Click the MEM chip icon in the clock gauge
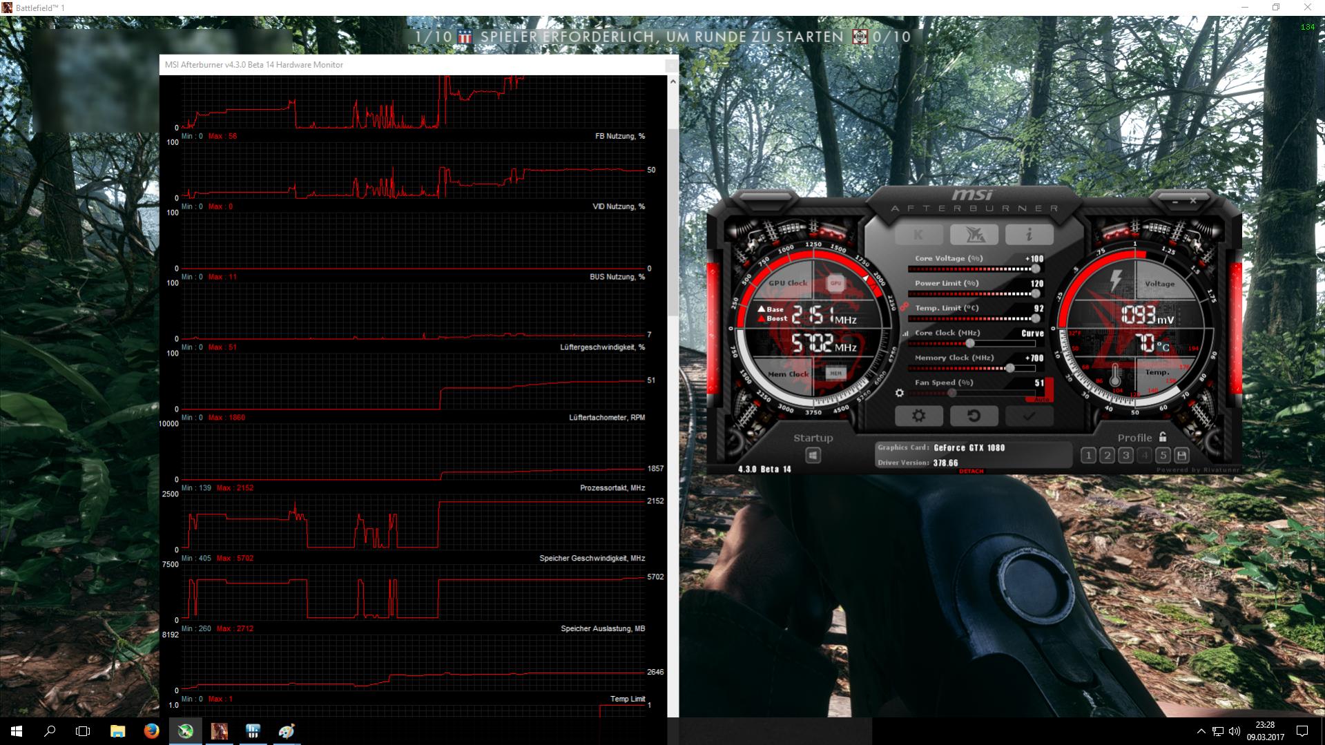The height and width of the screenshot is (745, 1325). [835, 373]
